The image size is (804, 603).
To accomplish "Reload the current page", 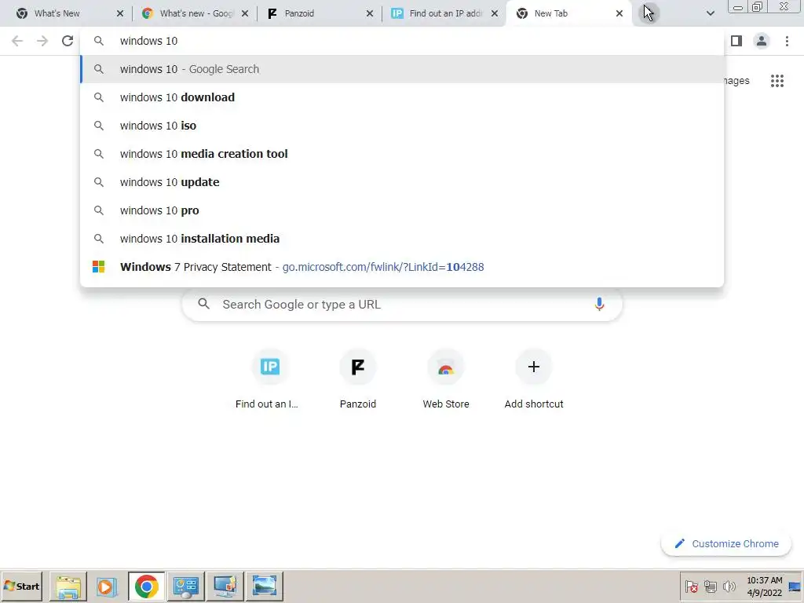I will click(68, 41).
